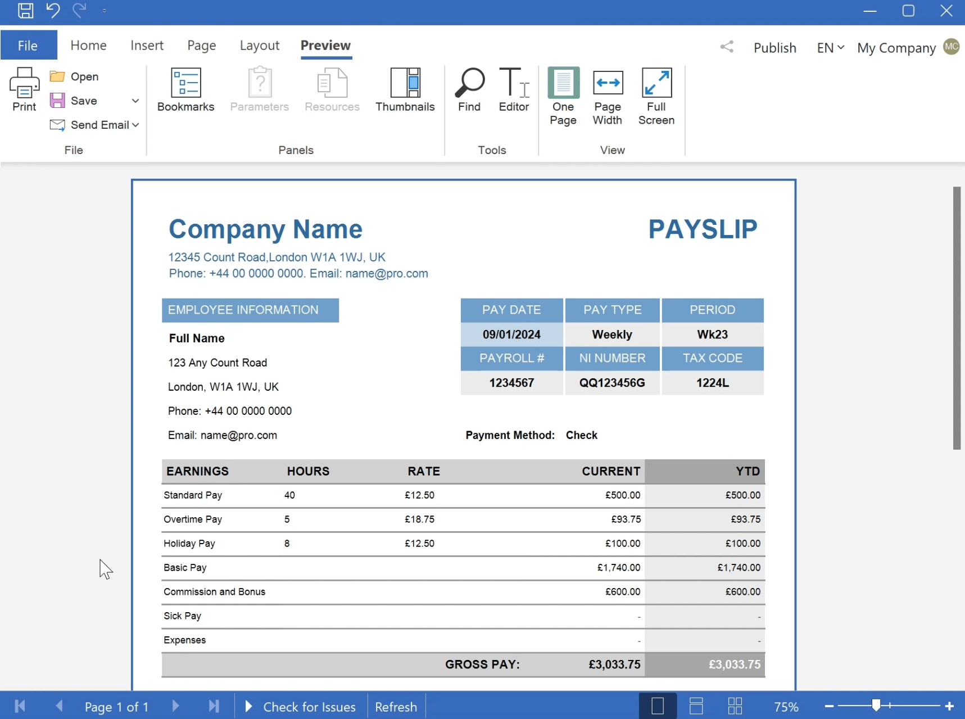Expand the Save format dropdown
This screenshot has width=965, height=719.
[135, 101]
